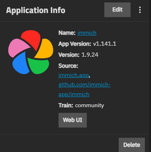Click the Version 1.9.24 value
Viewport: 151px width, 152px height.
(x=90, y=55)
